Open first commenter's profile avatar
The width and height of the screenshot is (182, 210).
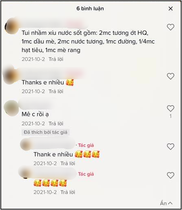pyautogui.click(x=12, y=26)
